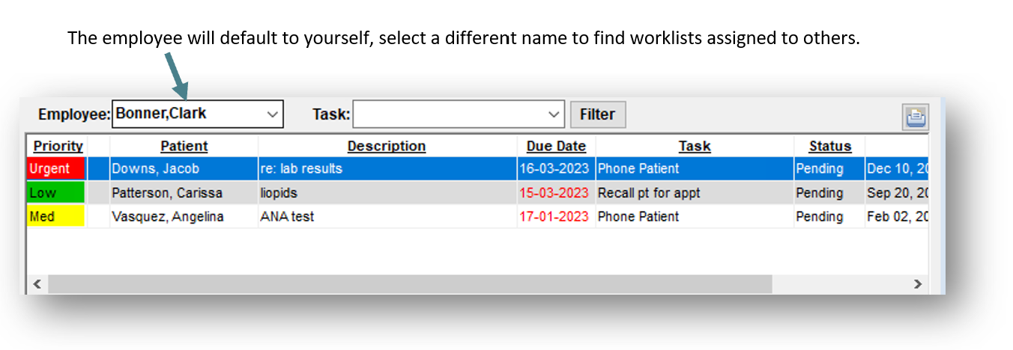Click the Task column header
Screen dimensions: 1013x350
[x=694, y=147]
